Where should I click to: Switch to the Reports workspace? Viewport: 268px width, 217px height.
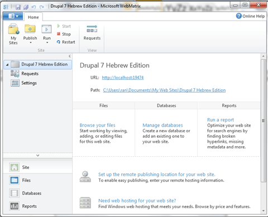[38, 206]
